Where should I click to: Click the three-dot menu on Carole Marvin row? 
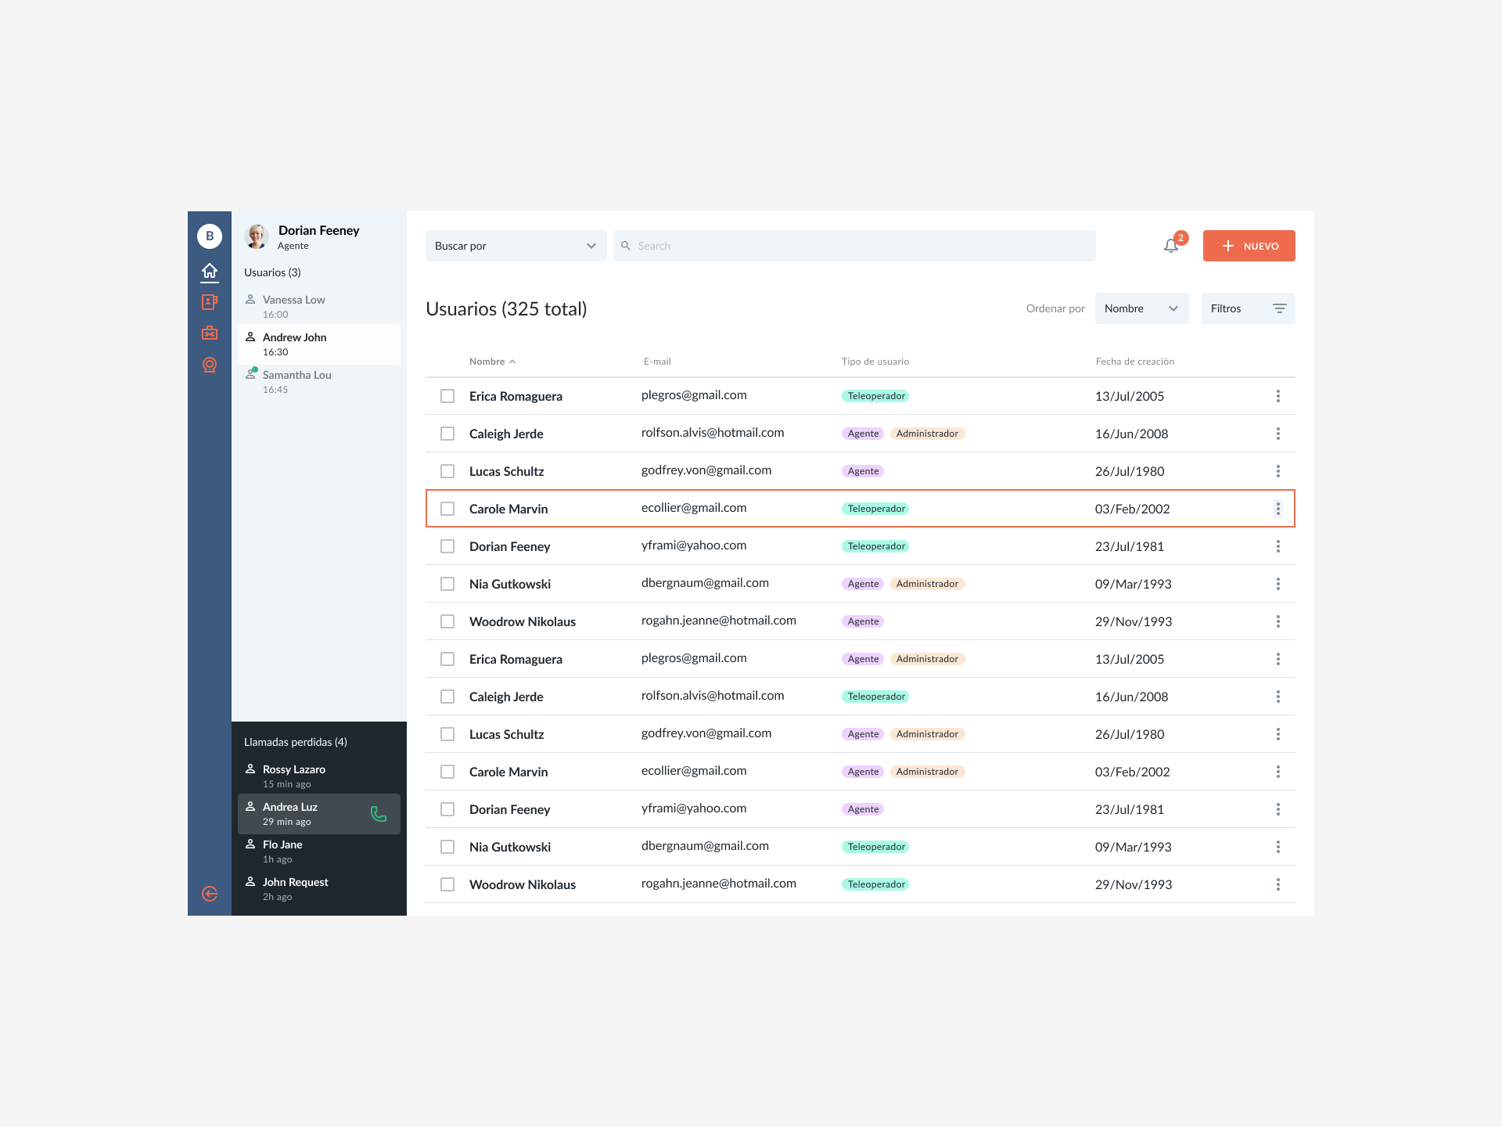click(x=1278, y=508)
